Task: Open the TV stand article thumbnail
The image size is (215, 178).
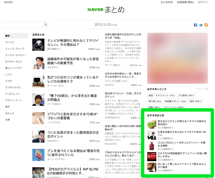Action: [x=38, y=81]
